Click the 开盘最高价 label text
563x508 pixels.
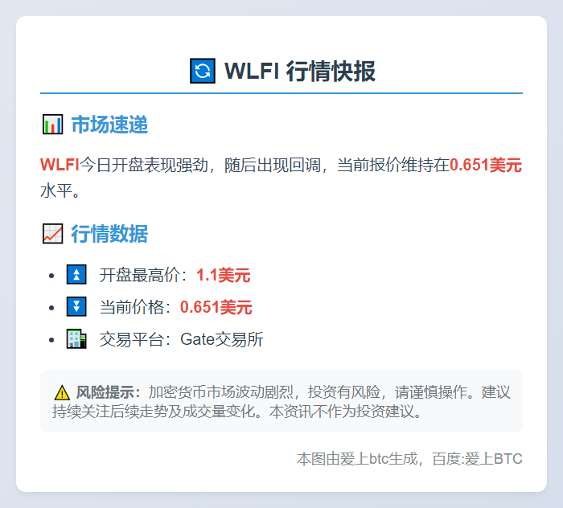(142, 276)
